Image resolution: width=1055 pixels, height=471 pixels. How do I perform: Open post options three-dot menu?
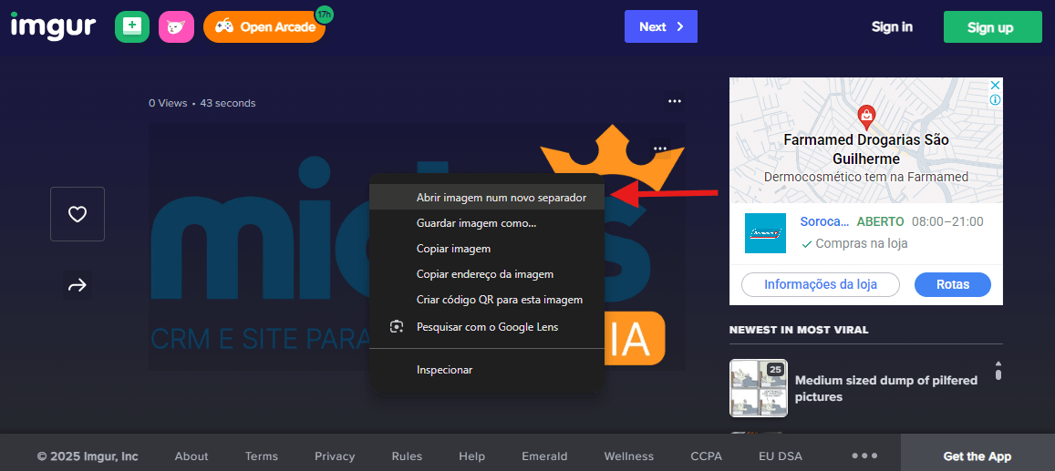675,101
